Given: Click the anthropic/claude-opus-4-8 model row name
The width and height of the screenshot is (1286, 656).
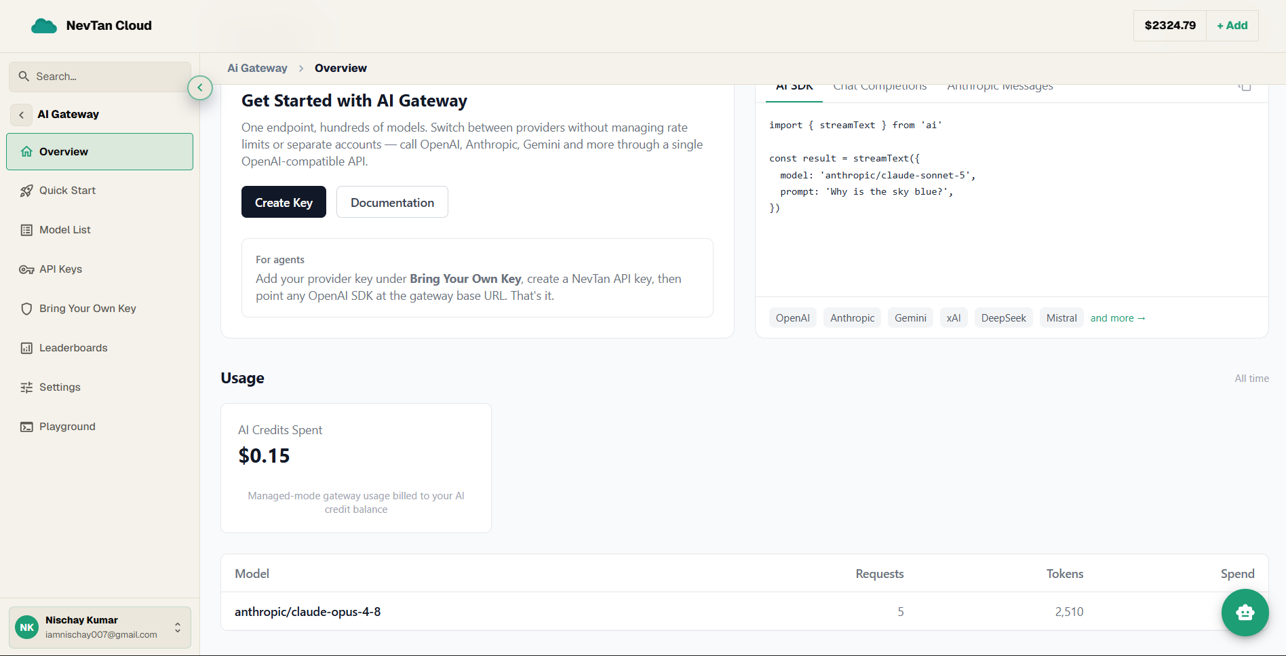Looking at the screenshot, I should click(x=307, y=612).
